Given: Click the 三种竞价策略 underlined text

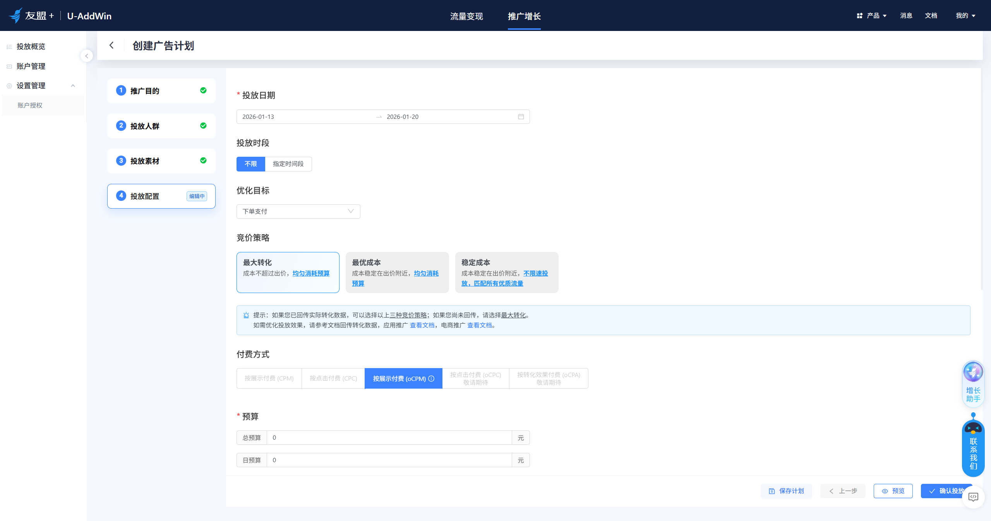Looking at the screenshot, I should pyautogui.click(x=408, y=315).
